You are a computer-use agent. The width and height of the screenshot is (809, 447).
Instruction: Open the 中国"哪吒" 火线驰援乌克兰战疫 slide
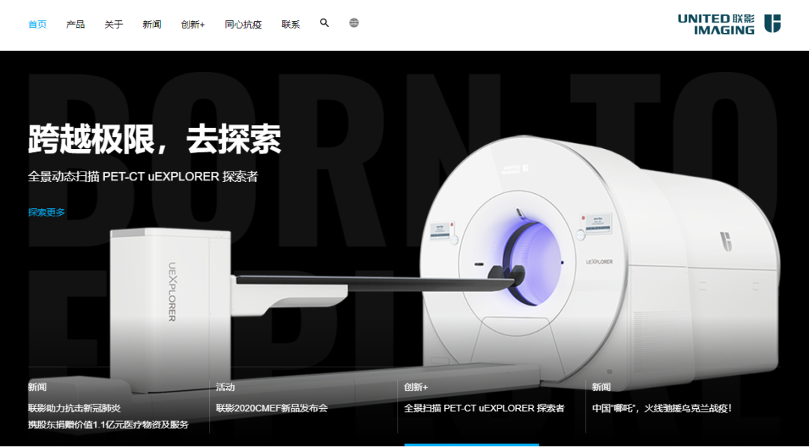point(661,408)
